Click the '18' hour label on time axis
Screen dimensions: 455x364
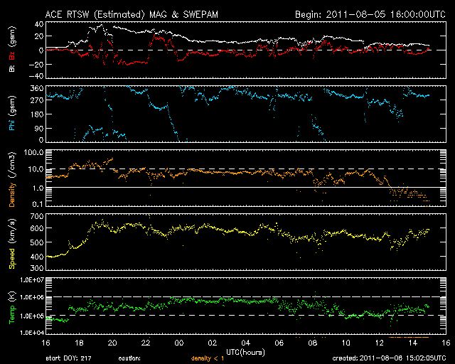tap(79, 343)
